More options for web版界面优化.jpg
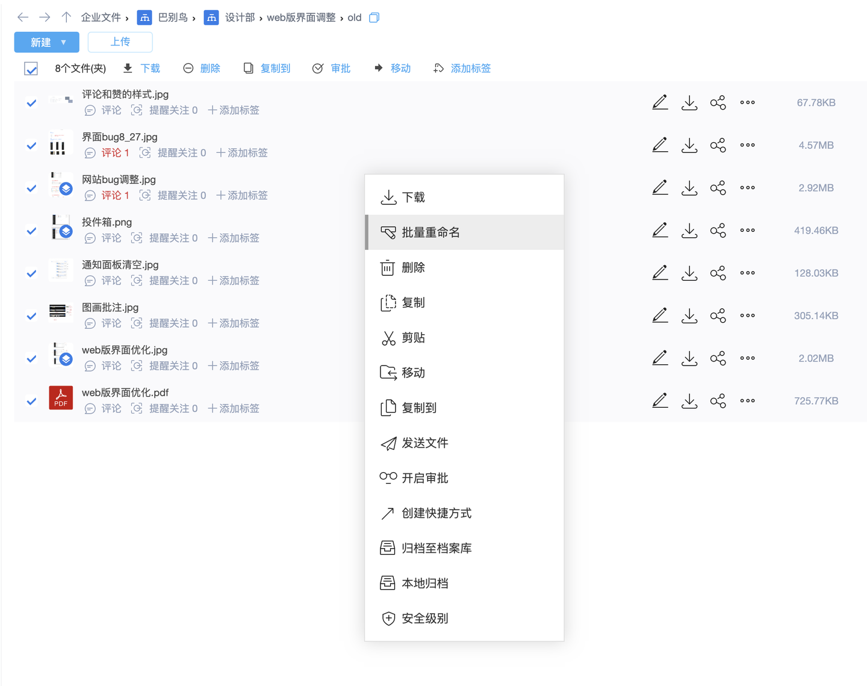 click(x=748, y=358)
